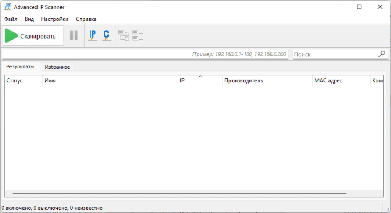
Task: Open the Вид menu
Action: coord(29,19)
